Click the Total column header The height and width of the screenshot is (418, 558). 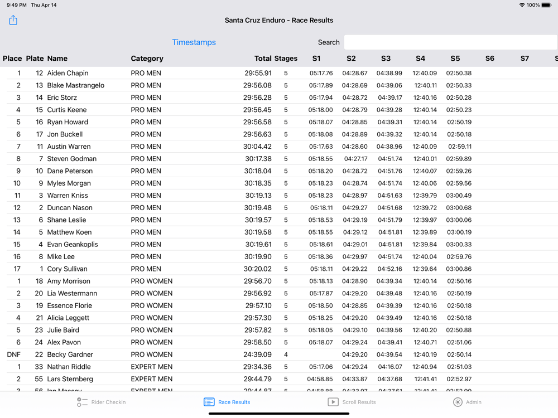click(x=263, y=59)
